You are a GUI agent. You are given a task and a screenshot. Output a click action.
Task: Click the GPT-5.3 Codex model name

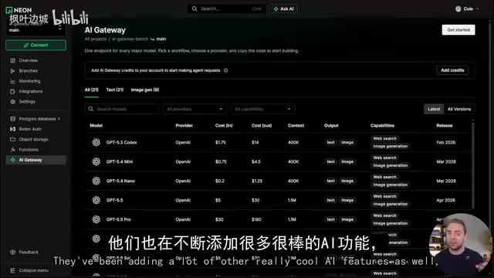coord(122,142)
